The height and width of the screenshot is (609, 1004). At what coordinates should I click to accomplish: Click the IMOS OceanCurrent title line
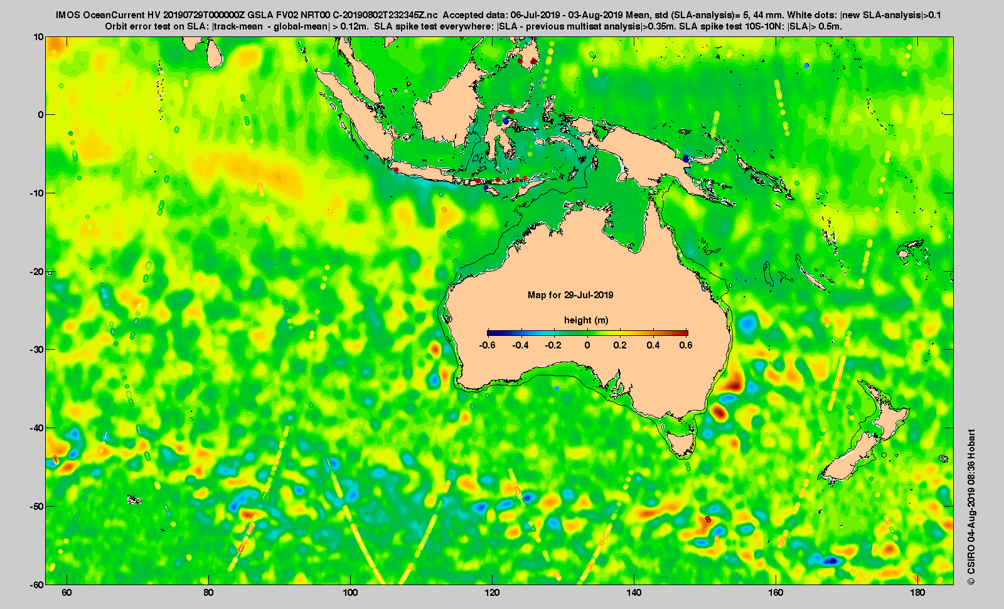(498, 15)
